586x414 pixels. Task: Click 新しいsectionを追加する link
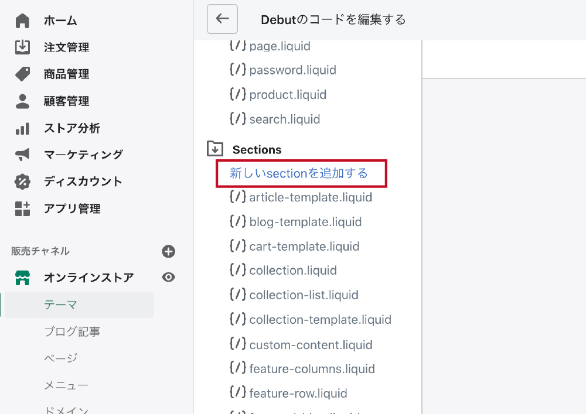click(x=299, y=173)
